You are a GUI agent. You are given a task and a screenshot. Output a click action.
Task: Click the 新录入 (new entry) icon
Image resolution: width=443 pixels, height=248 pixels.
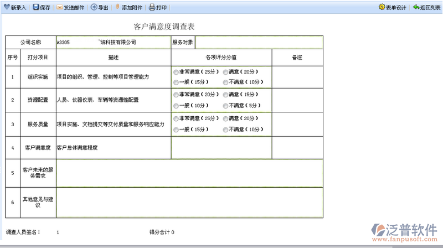(x=6, y=8)
